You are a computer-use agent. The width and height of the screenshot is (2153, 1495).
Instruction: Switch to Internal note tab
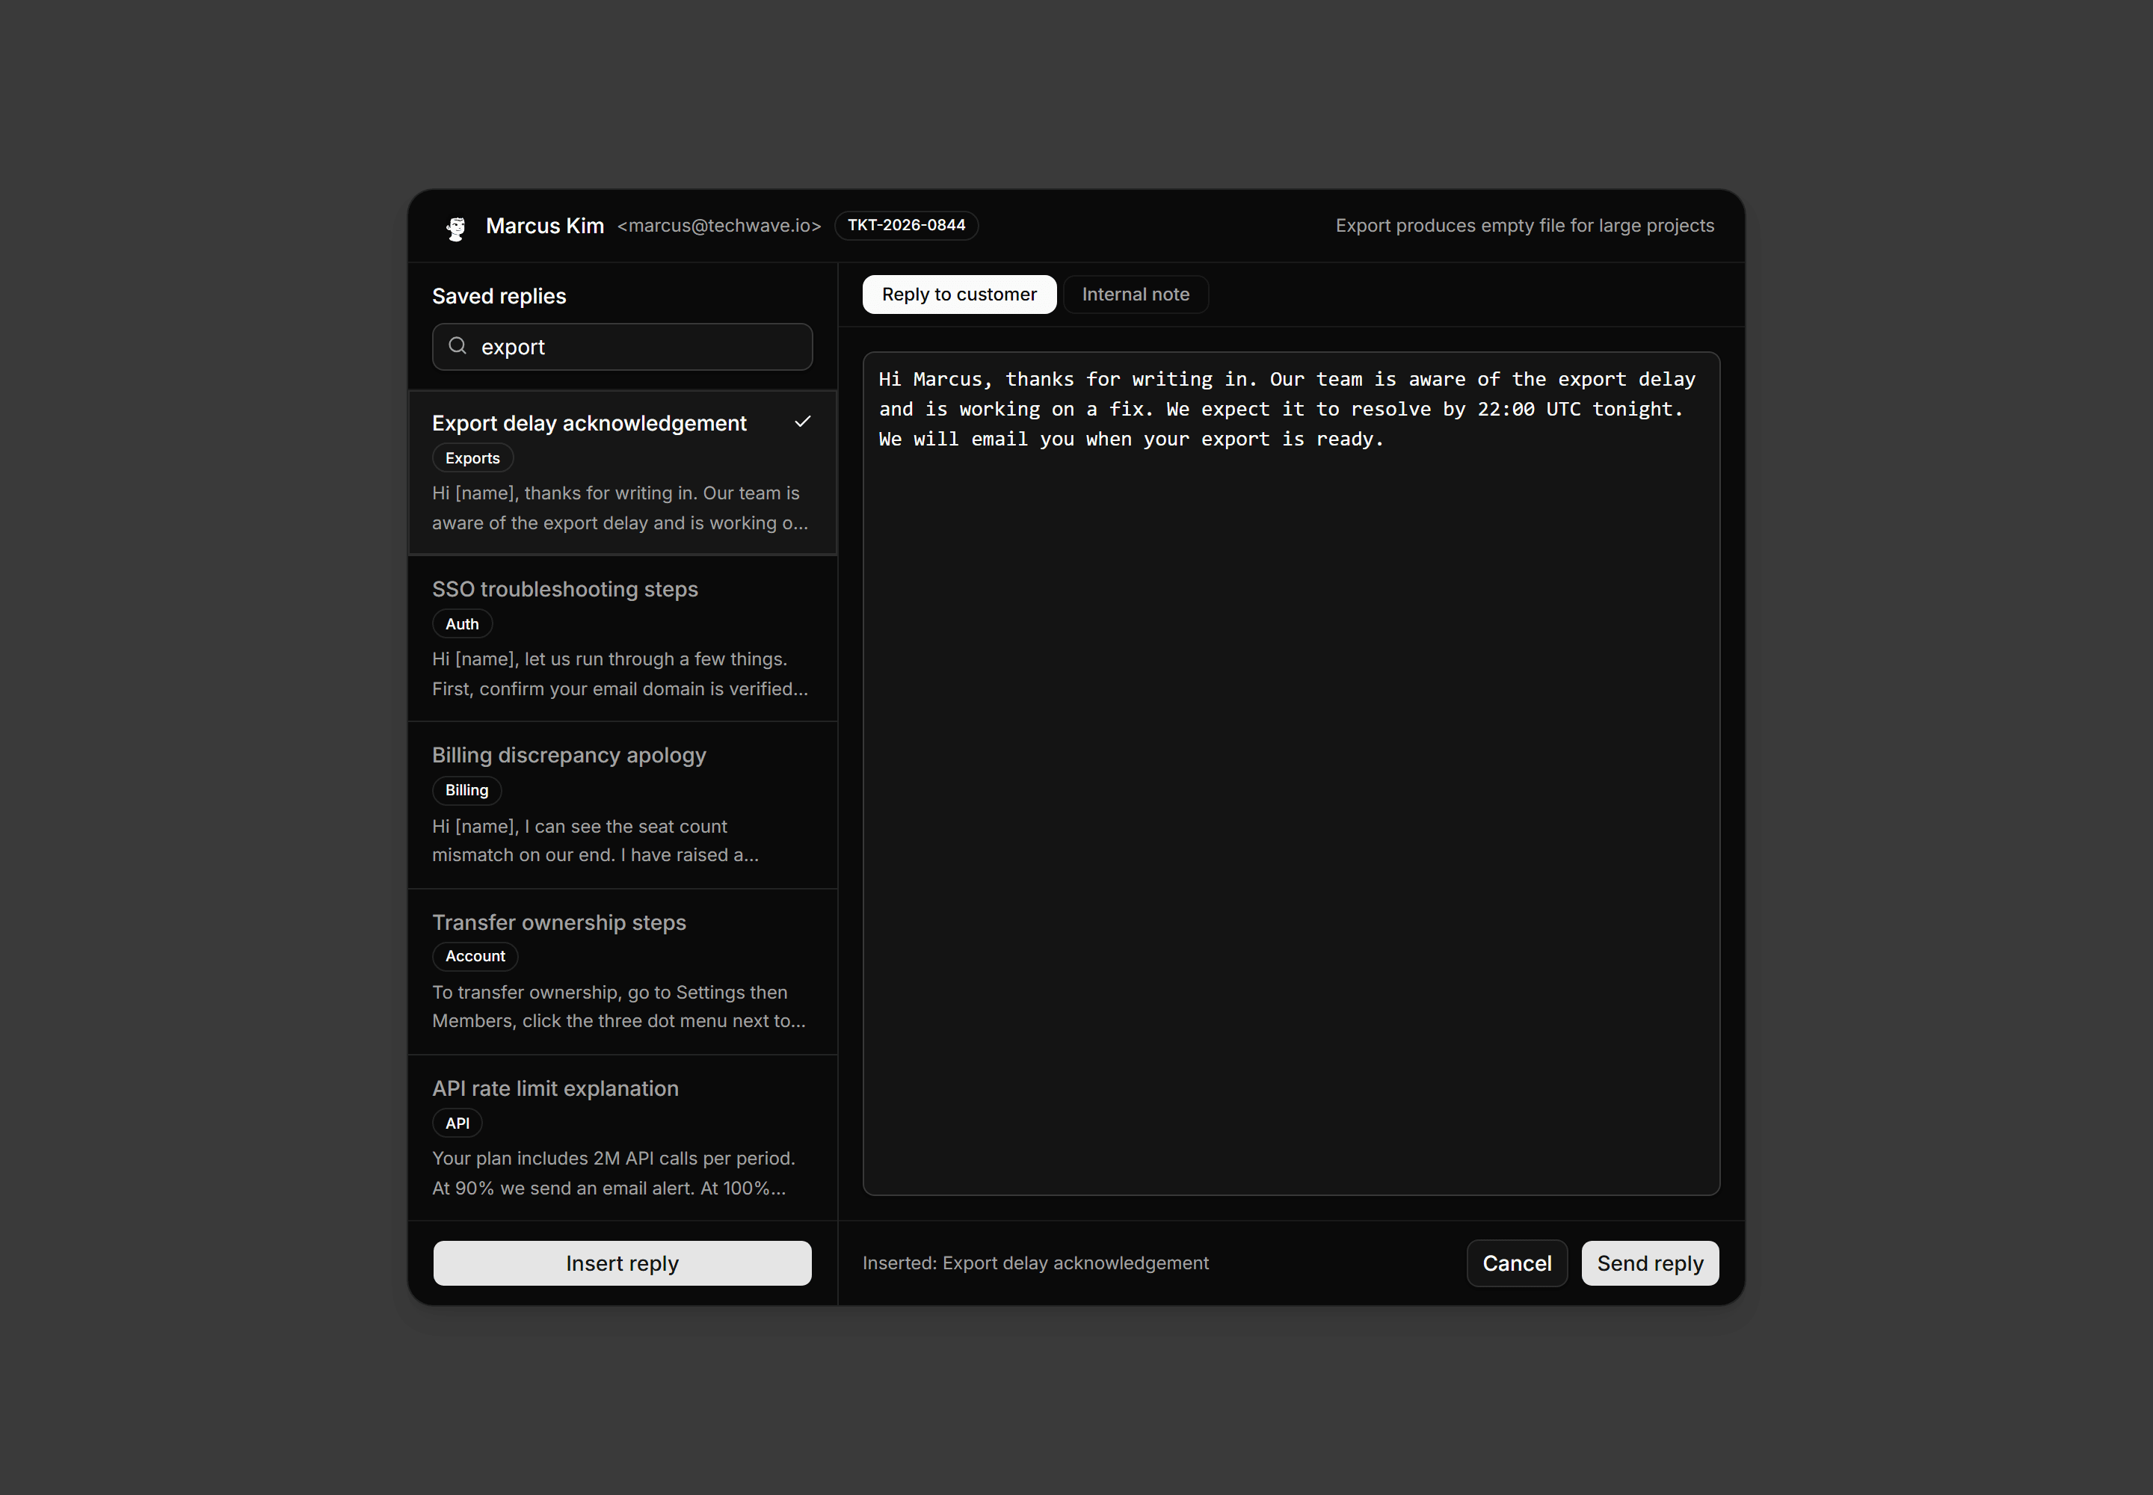[x=1135, y=294]
